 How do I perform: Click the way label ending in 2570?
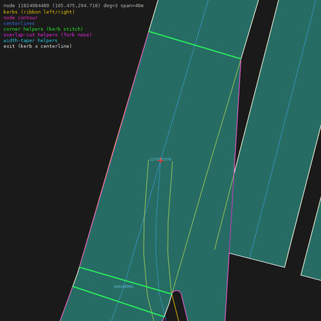tap(160, 159)
